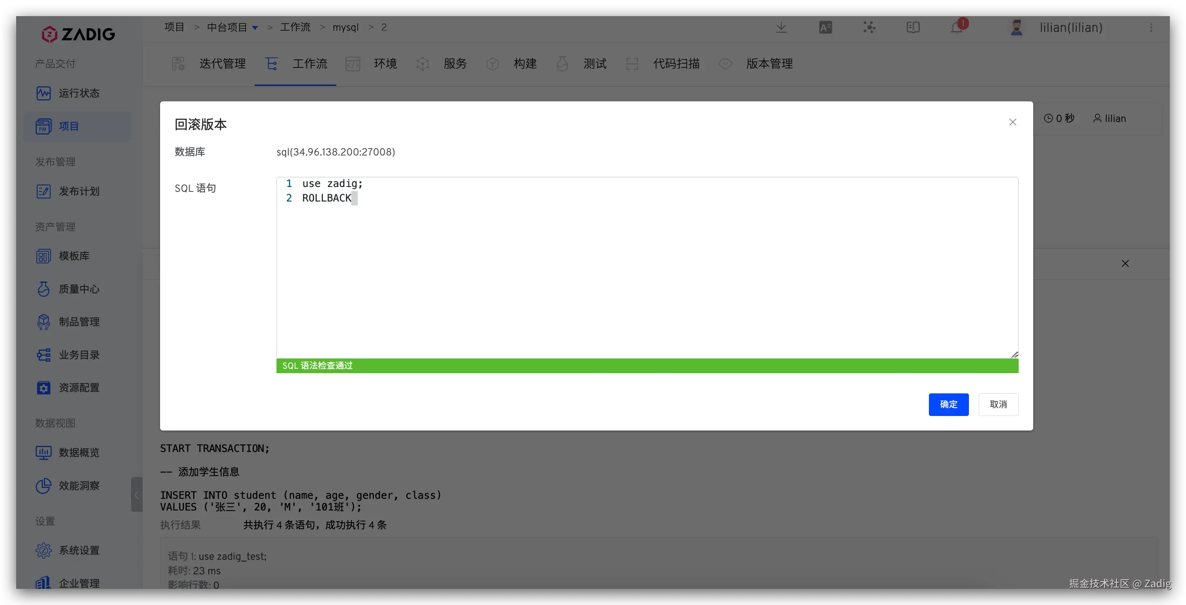Click 取消 to cancel rollback

click(998, 404)
